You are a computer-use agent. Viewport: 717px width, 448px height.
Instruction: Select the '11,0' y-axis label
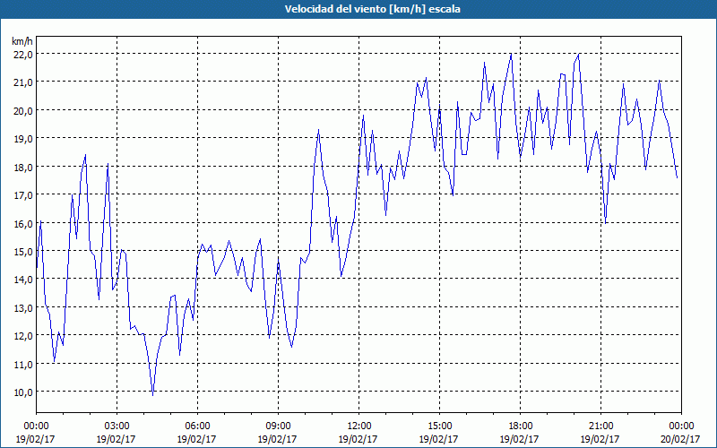point(22,364)
